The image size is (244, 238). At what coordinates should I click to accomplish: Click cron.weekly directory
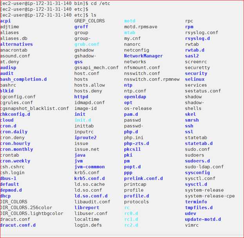tap(15, 161)
